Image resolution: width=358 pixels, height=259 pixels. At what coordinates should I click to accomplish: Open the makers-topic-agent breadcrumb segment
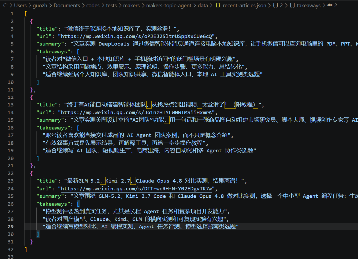(168, 5)
